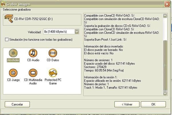This screenshot has height=115, width=172.
Task: Click 'El disco puede ser borrado: No'
Action: coord(103,50)
